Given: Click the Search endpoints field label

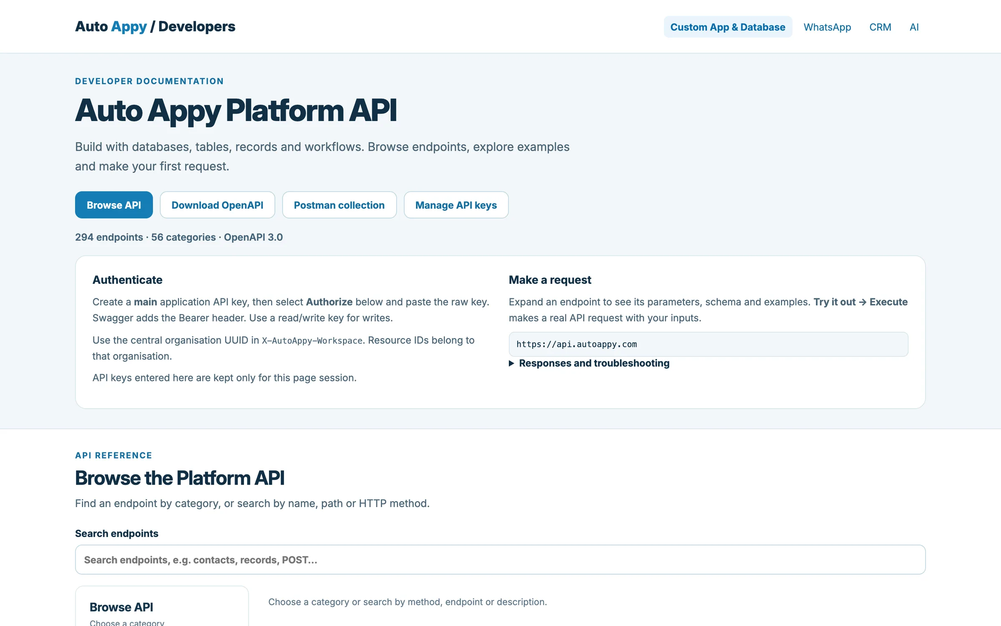Looking at the screenshot, I should [117, 533].
